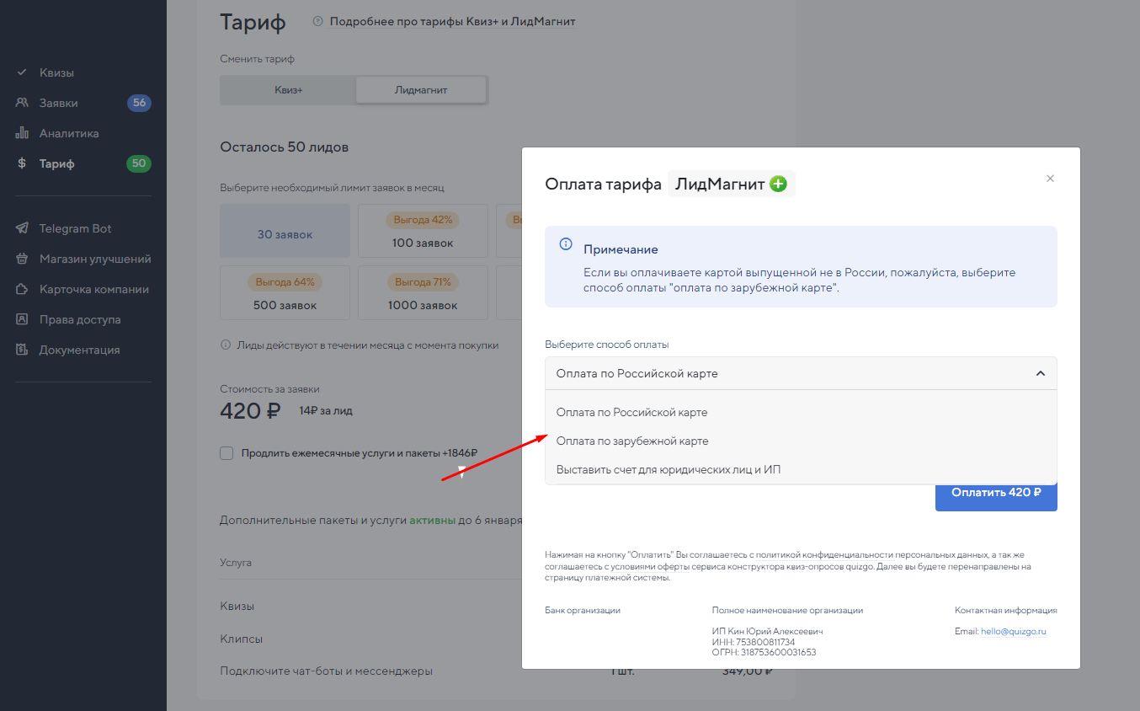Switch to the Квиз+ tariff tab
Viewport: 1140px width, 711px height.
click(288, 90)
